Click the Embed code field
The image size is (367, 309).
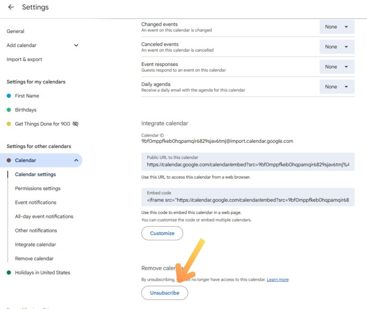click(248, 197)
